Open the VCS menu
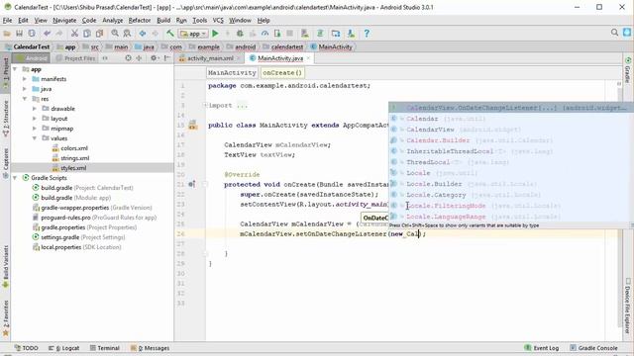 (x=218, y=20)
